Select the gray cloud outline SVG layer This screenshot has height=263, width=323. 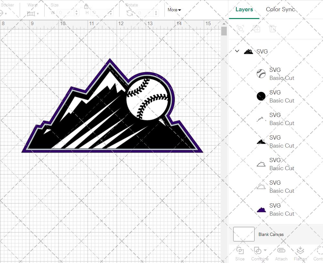coord(276,187)
